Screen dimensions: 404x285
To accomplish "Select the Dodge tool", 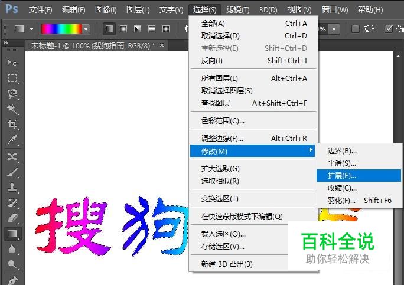I will pyautogui.click(x=12, y=264).
